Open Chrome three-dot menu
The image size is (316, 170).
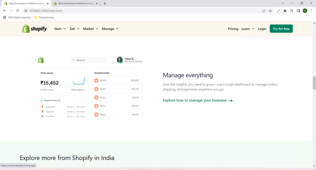(311, 11)
